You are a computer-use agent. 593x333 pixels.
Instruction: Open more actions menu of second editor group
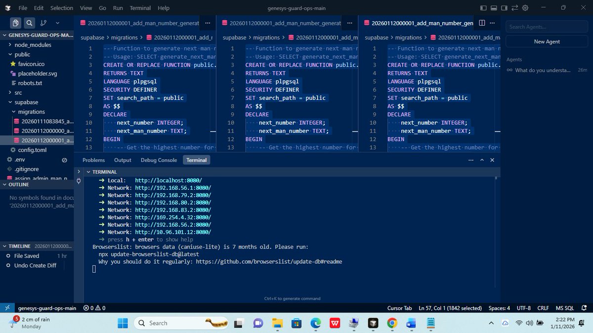coord(350,23)
